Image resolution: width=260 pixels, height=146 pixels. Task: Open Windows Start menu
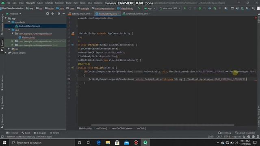coord(4,142)
